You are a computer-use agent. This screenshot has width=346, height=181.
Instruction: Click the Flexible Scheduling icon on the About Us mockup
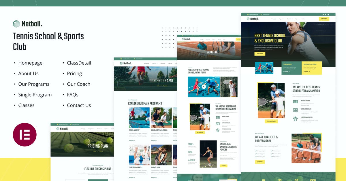coord(218,124)
